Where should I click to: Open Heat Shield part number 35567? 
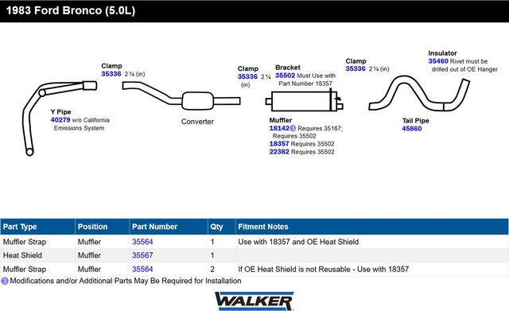(x=142, y=255)
